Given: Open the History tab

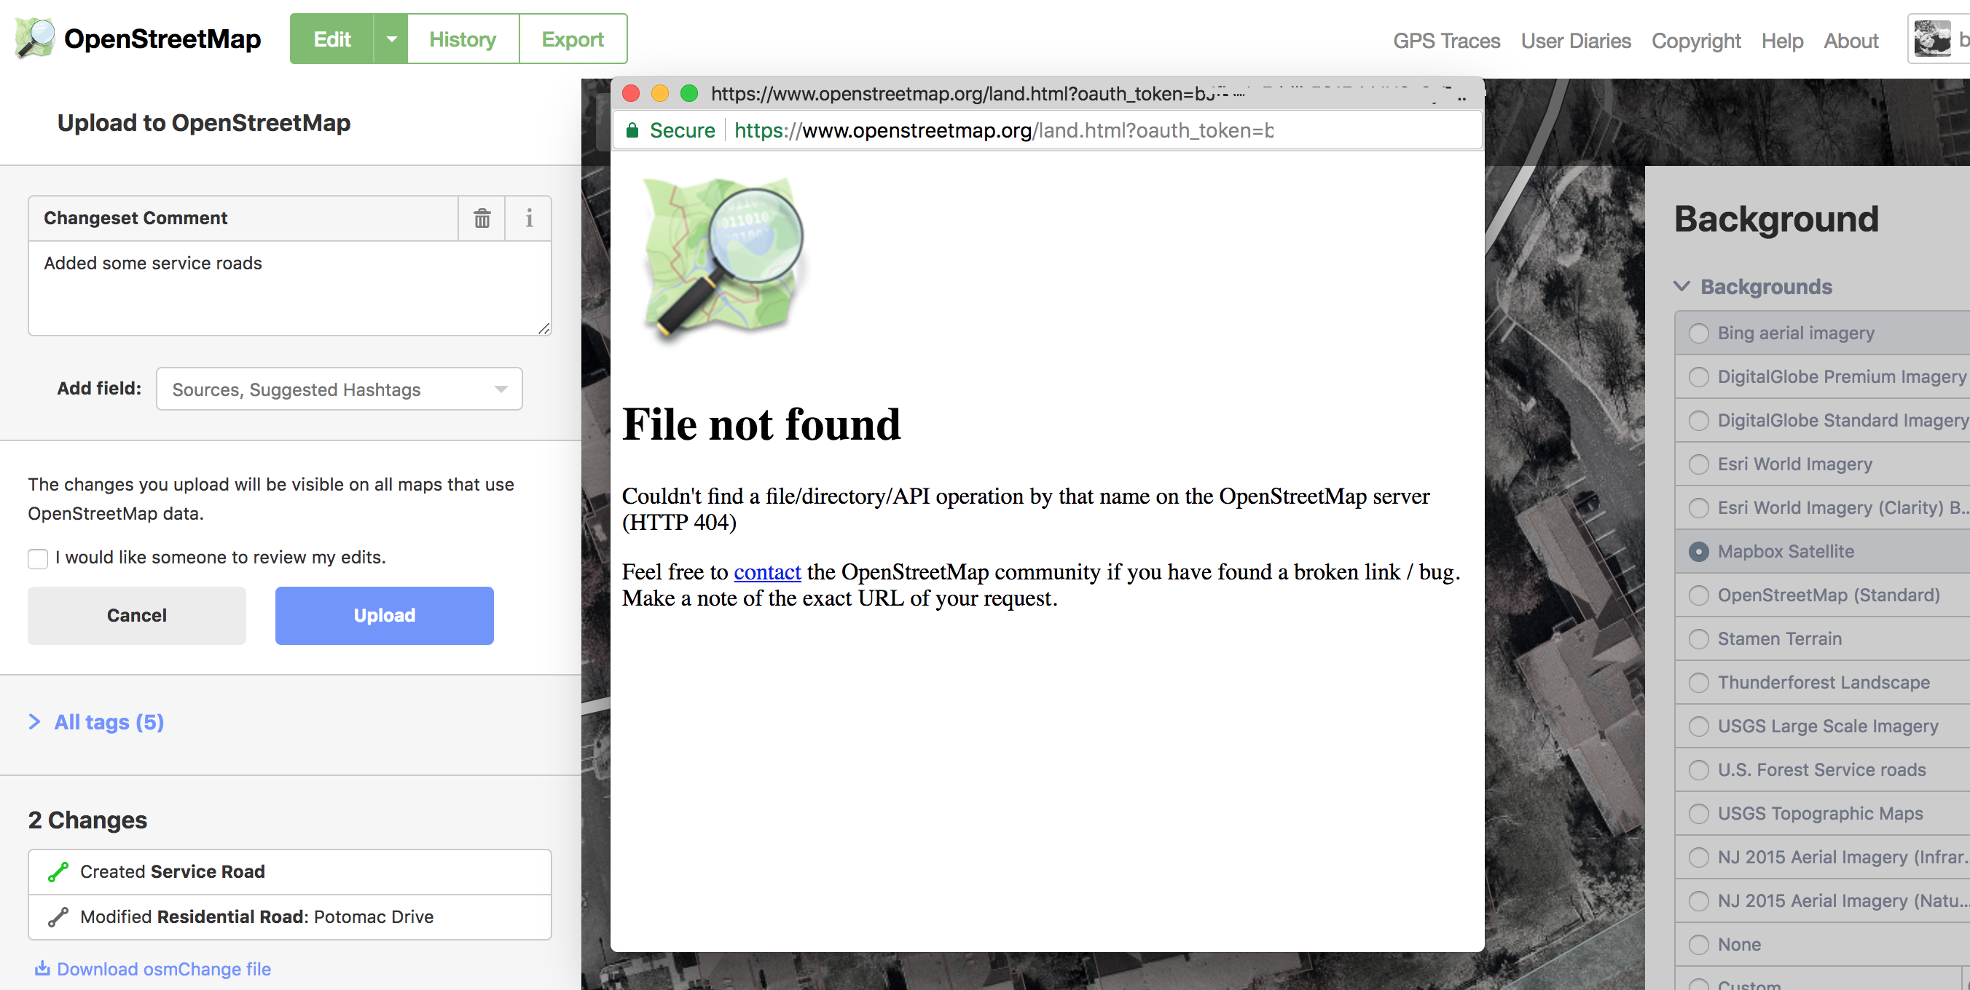Looking at the screenshot, I should (463, 39).
